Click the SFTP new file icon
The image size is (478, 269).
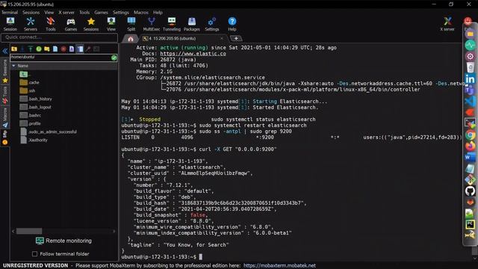coord(55,49)
